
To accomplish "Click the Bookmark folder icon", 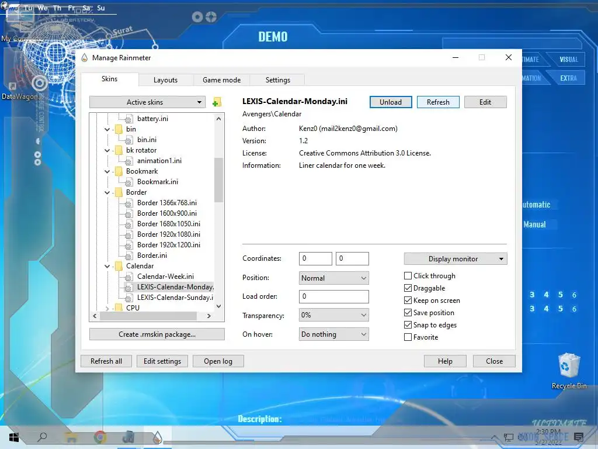I will (119, 171).
